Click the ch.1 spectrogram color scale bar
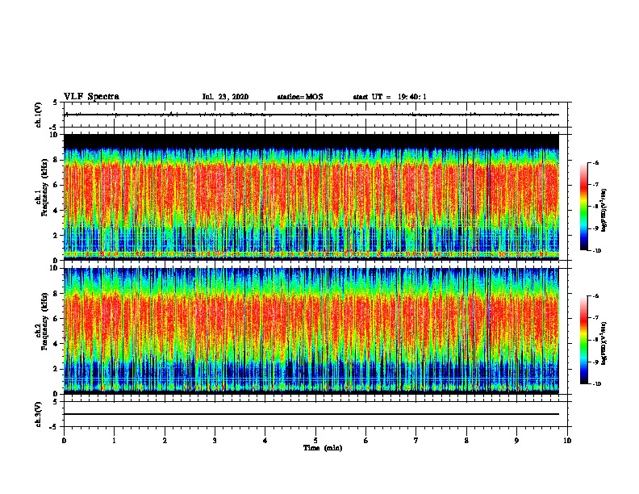639x494 pixels. click(584, 207)
